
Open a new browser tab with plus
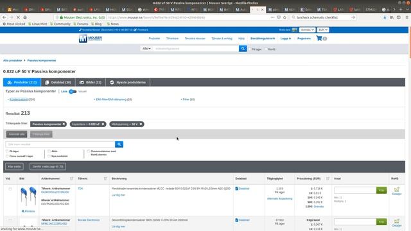pyautogui.click(x=401, y=10)
